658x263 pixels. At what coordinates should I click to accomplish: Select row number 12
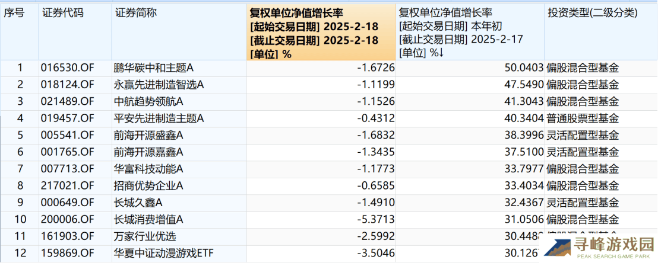tap(20, 254)
